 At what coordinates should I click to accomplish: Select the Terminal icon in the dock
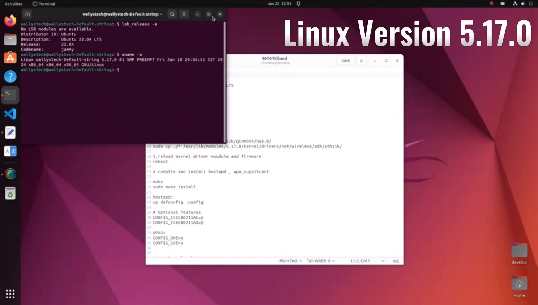point(10,95)
